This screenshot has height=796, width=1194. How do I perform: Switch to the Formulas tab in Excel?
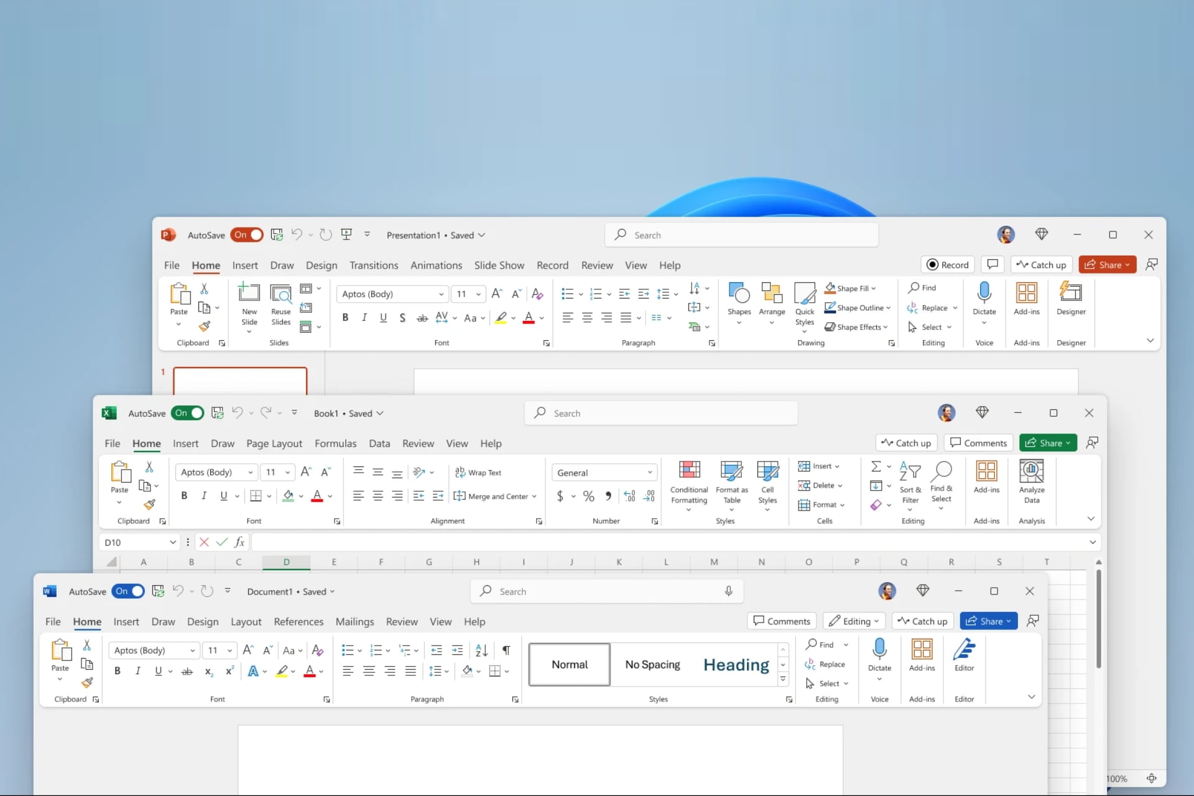point(335,443)
